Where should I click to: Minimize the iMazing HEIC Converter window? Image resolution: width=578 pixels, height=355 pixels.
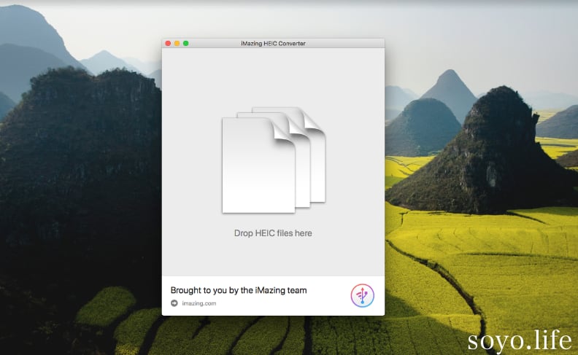(177, 44)
